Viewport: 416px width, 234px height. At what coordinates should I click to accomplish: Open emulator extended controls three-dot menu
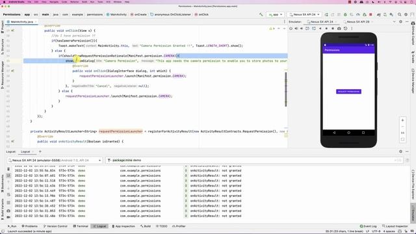pos(352,29)
